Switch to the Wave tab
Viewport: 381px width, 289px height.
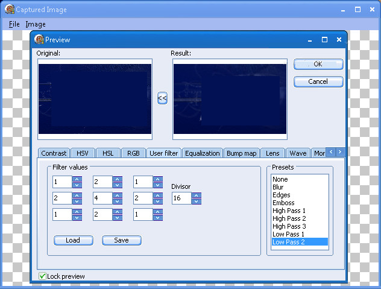pyautogui.click(x=298, y=153)
